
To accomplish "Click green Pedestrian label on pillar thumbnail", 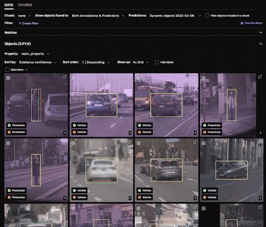I will [212, 125].
